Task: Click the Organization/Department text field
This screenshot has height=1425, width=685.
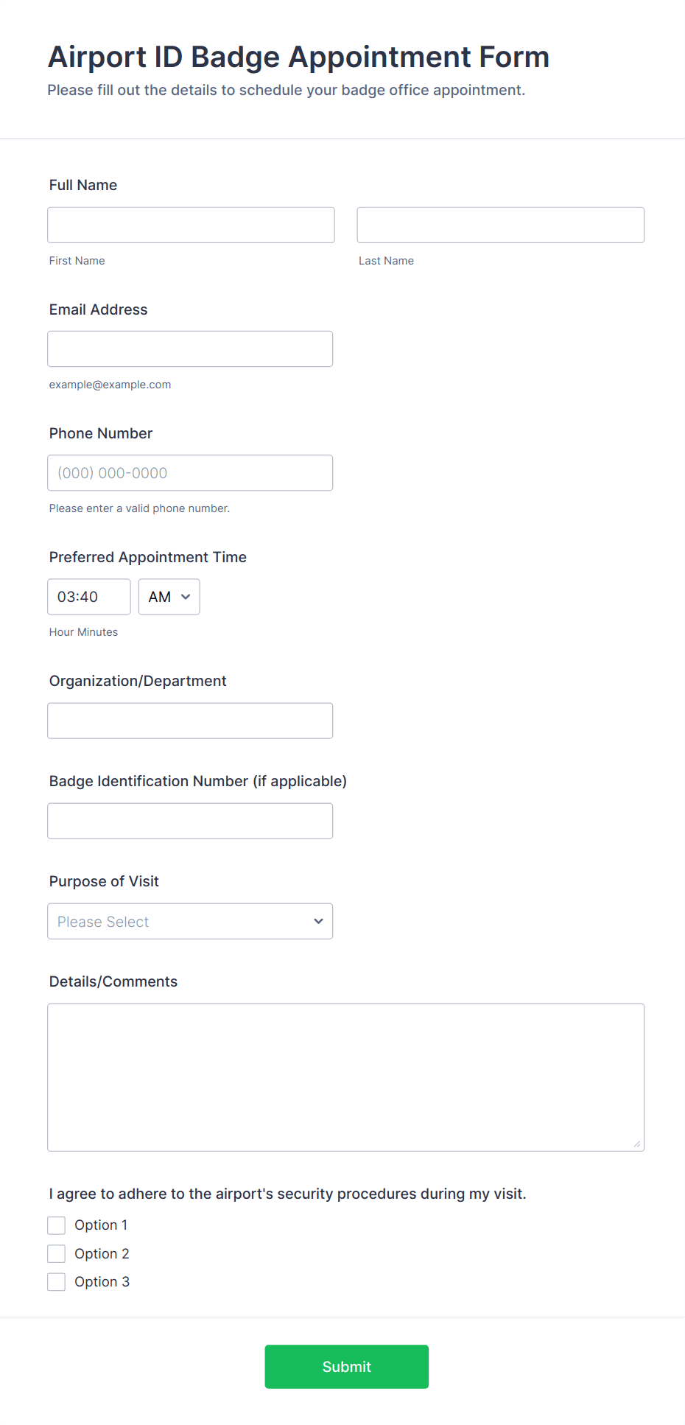Action: 190,721
